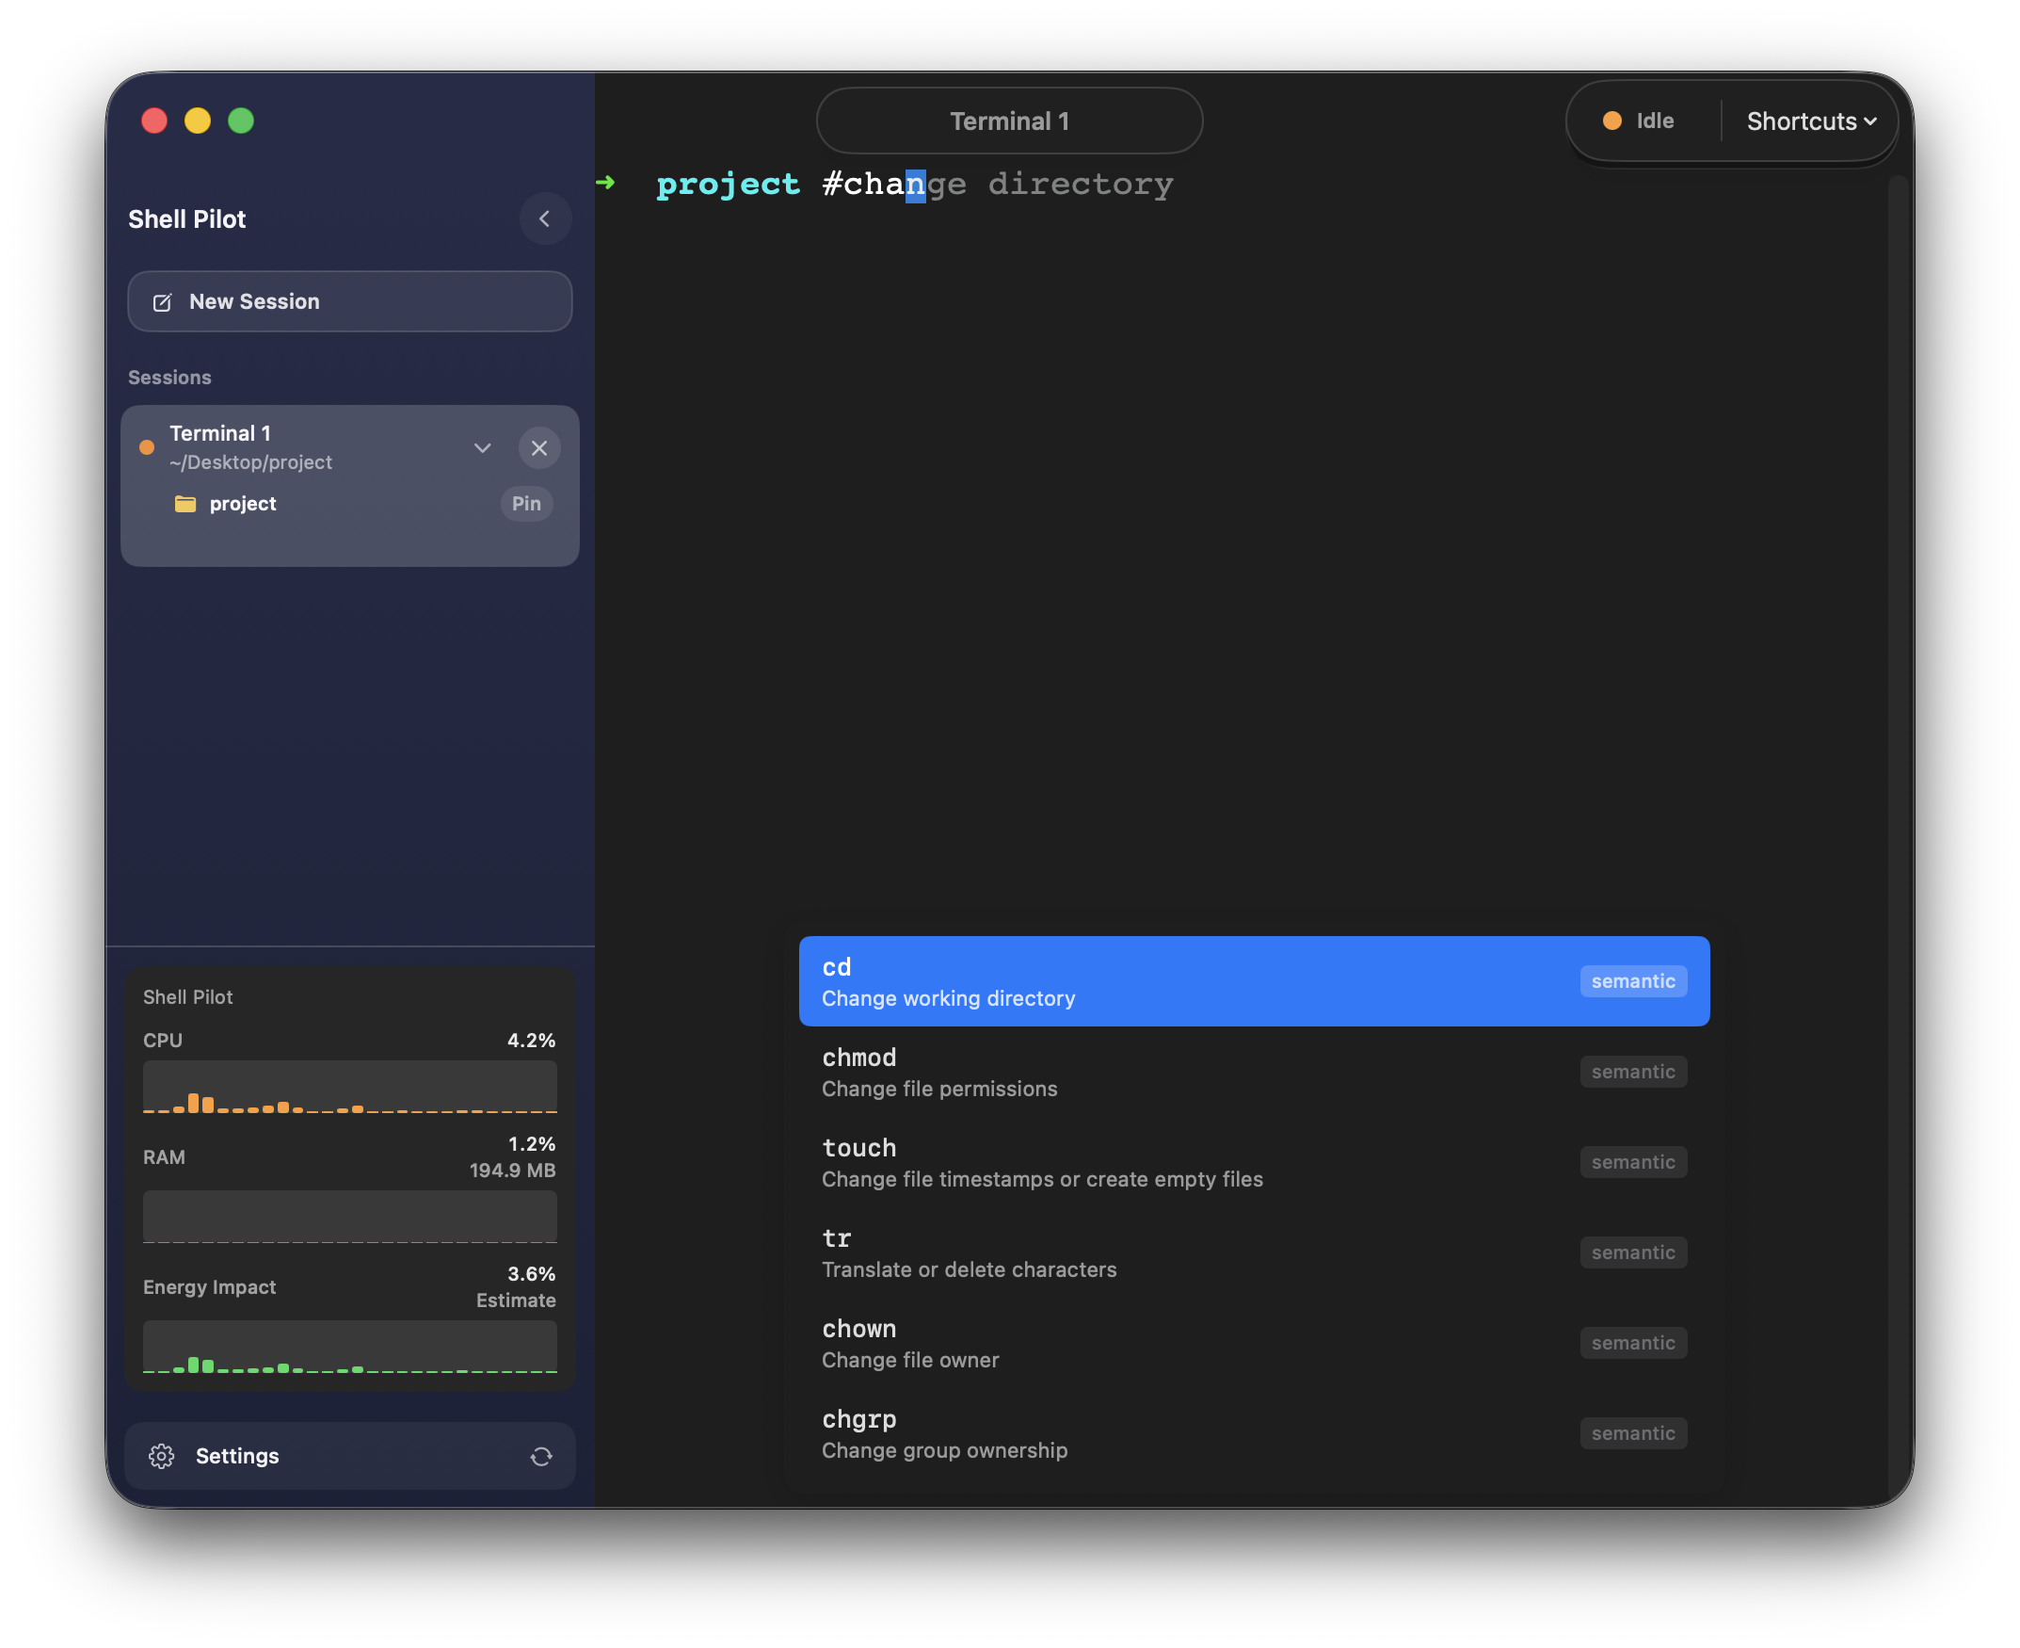The width and height of the screenshot is (2020, 1648).
Task: Click the semantic tag on cd row
Action: pos(1633,981)
